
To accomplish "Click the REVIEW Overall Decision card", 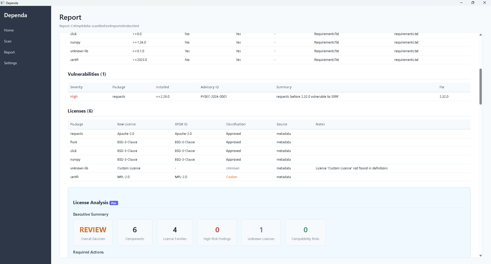I will tap(93, 232).
